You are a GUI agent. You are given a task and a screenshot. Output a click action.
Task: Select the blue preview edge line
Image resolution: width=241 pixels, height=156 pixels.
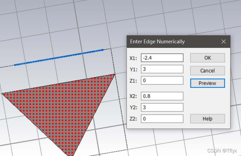tap(59, 57)
